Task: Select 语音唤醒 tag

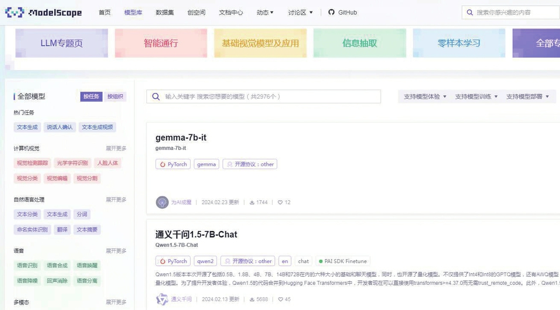Action: [87, 265]
